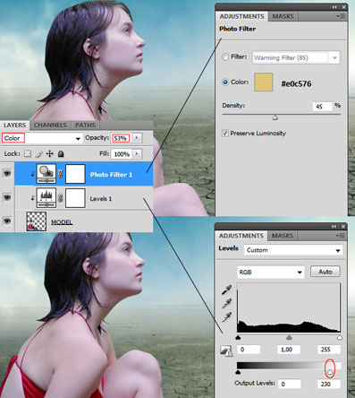The width and height of the screenshot is (355, 398).
Task: Select the Color radio button
Action: tap(225, 82)
